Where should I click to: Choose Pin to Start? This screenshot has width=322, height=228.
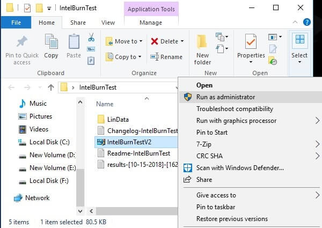click(x=251, y=133)
